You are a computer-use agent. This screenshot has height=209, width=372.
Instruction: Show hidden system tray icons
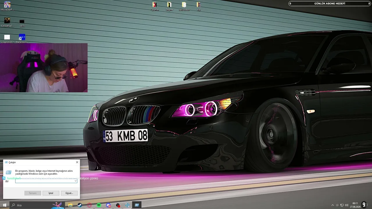(x=333, y=205)
